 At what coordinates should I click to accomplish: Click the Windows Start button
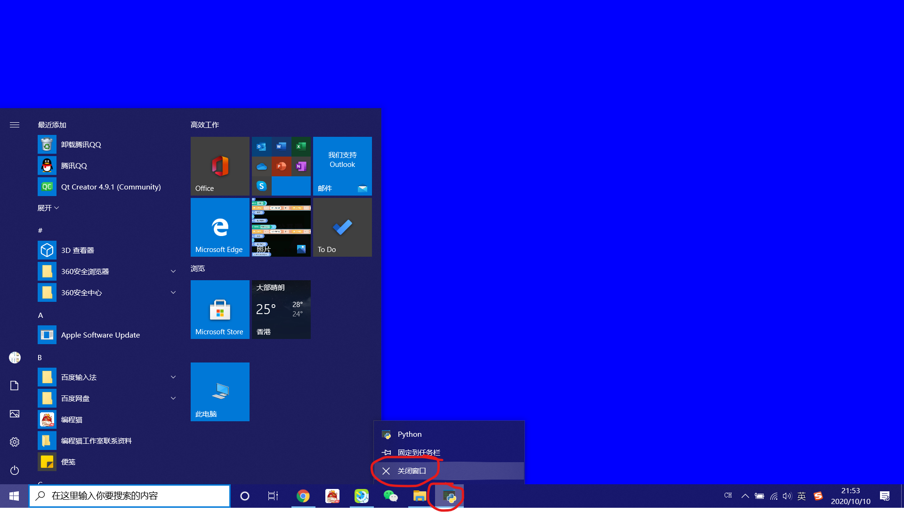tap(14, 496)
